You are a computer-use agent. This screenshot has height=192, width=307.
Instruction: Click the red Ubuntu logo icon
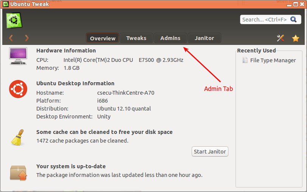(x=17, y=89)
